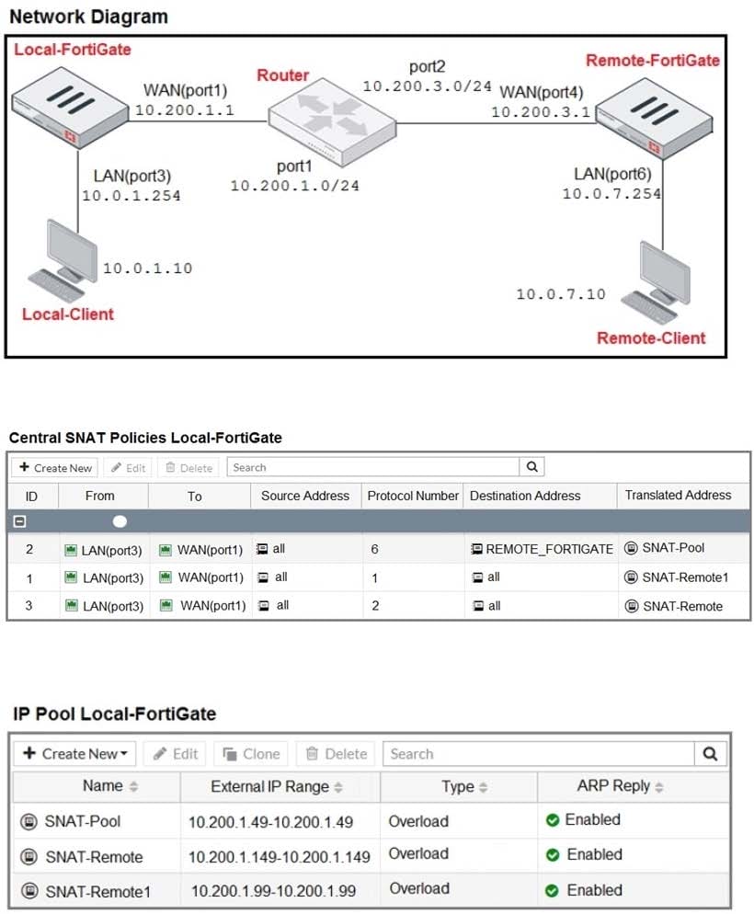
Task: Click the 10.200.3.0/24 subnet label
Action: 427,86
